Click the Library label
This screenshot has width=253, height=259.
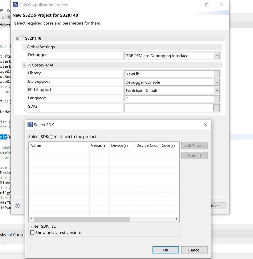tap(34, 73)
